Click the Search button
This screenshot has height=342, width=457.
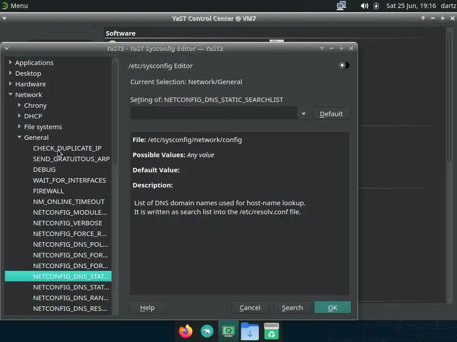(x=292, y=307)
